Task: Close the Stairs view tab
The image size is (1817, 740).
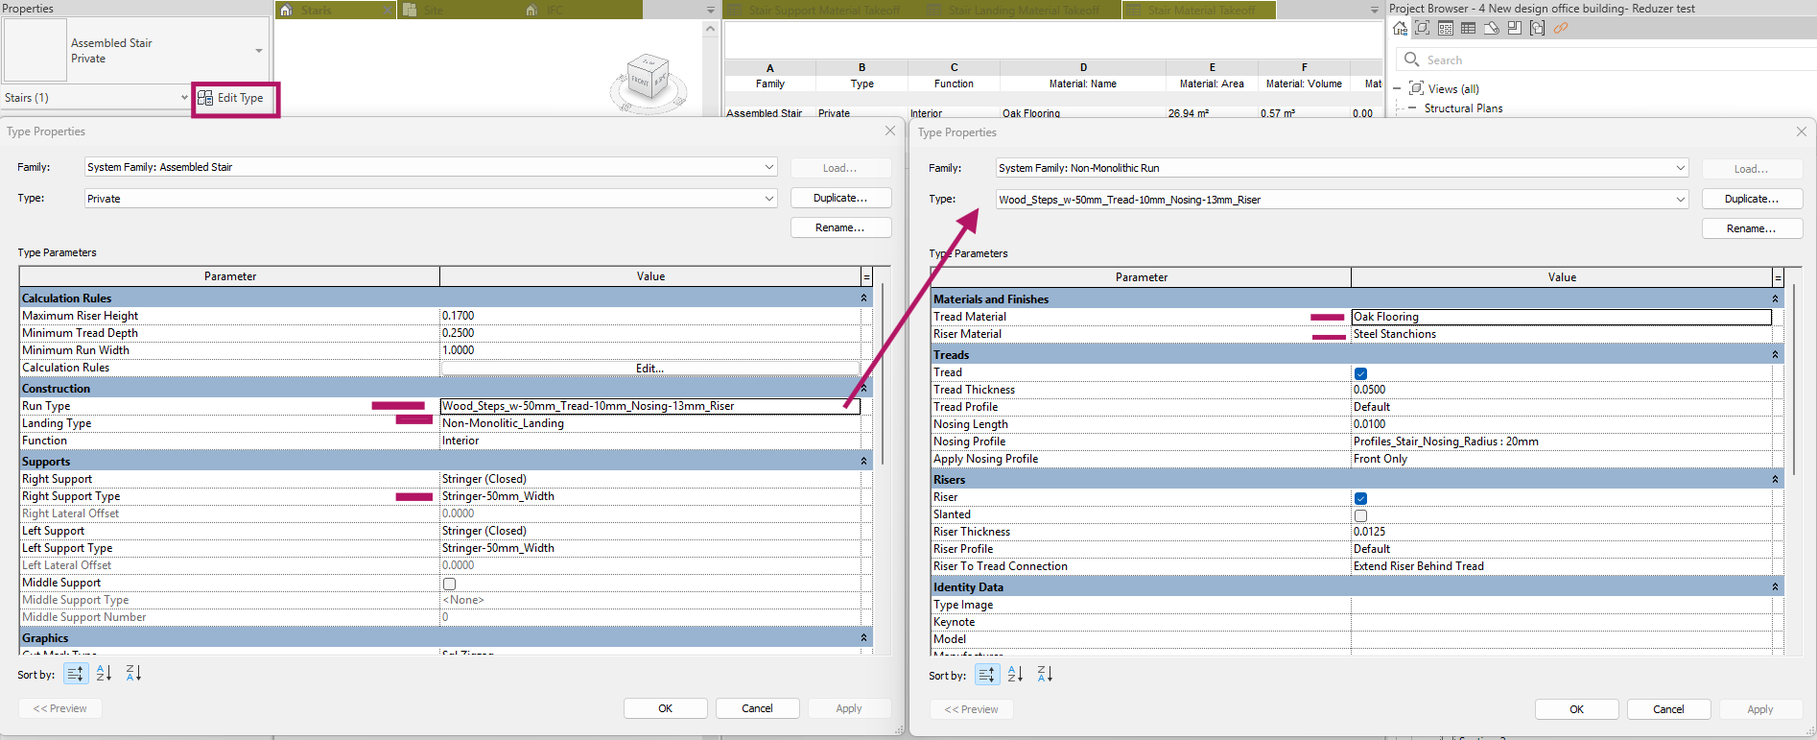Action: [x=388, y=11]
